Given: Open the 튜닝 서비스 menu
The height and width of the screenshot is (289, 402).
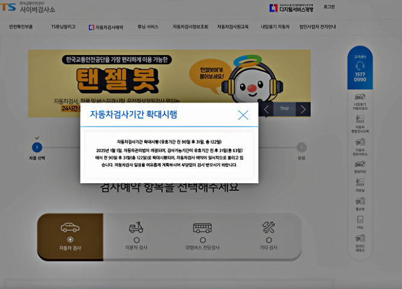Looking at the screenshot, I should [x=148, y=27].
